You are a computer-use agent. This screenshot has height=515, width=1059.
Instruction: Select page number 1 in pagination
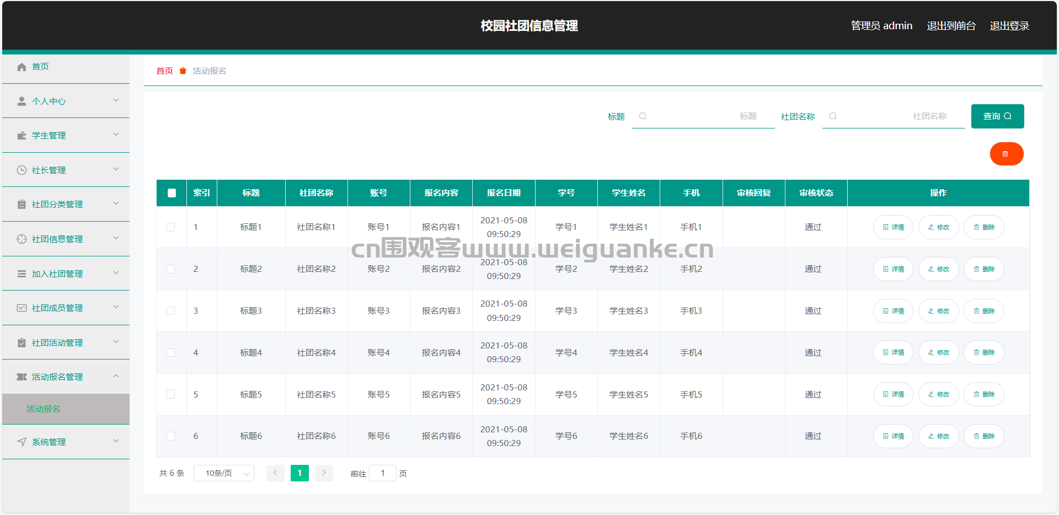click(299, 473)
